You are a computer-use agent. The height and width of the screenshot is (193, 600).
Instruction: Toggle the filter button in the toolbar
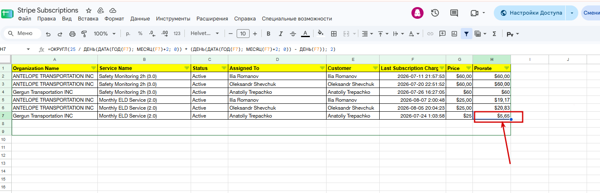[x=466, y=34]
